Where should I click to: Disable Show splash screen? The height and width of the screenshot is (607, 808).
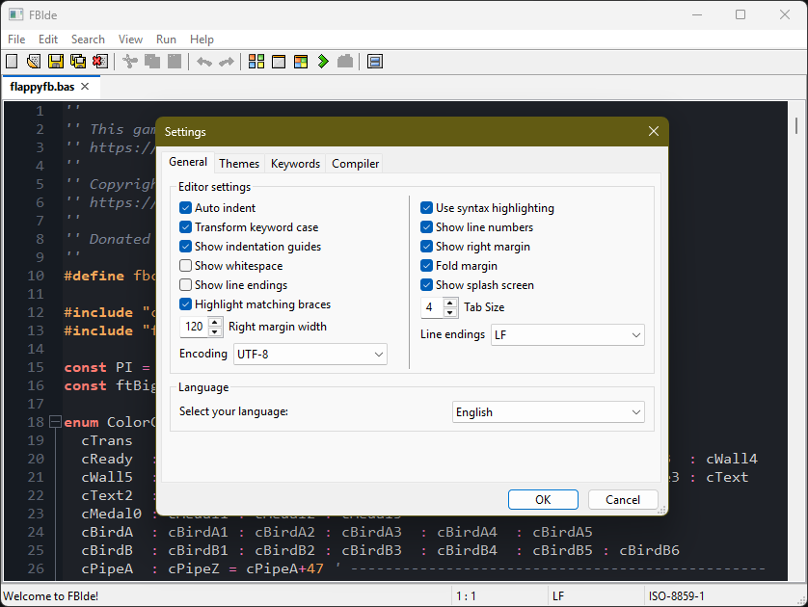427,285
